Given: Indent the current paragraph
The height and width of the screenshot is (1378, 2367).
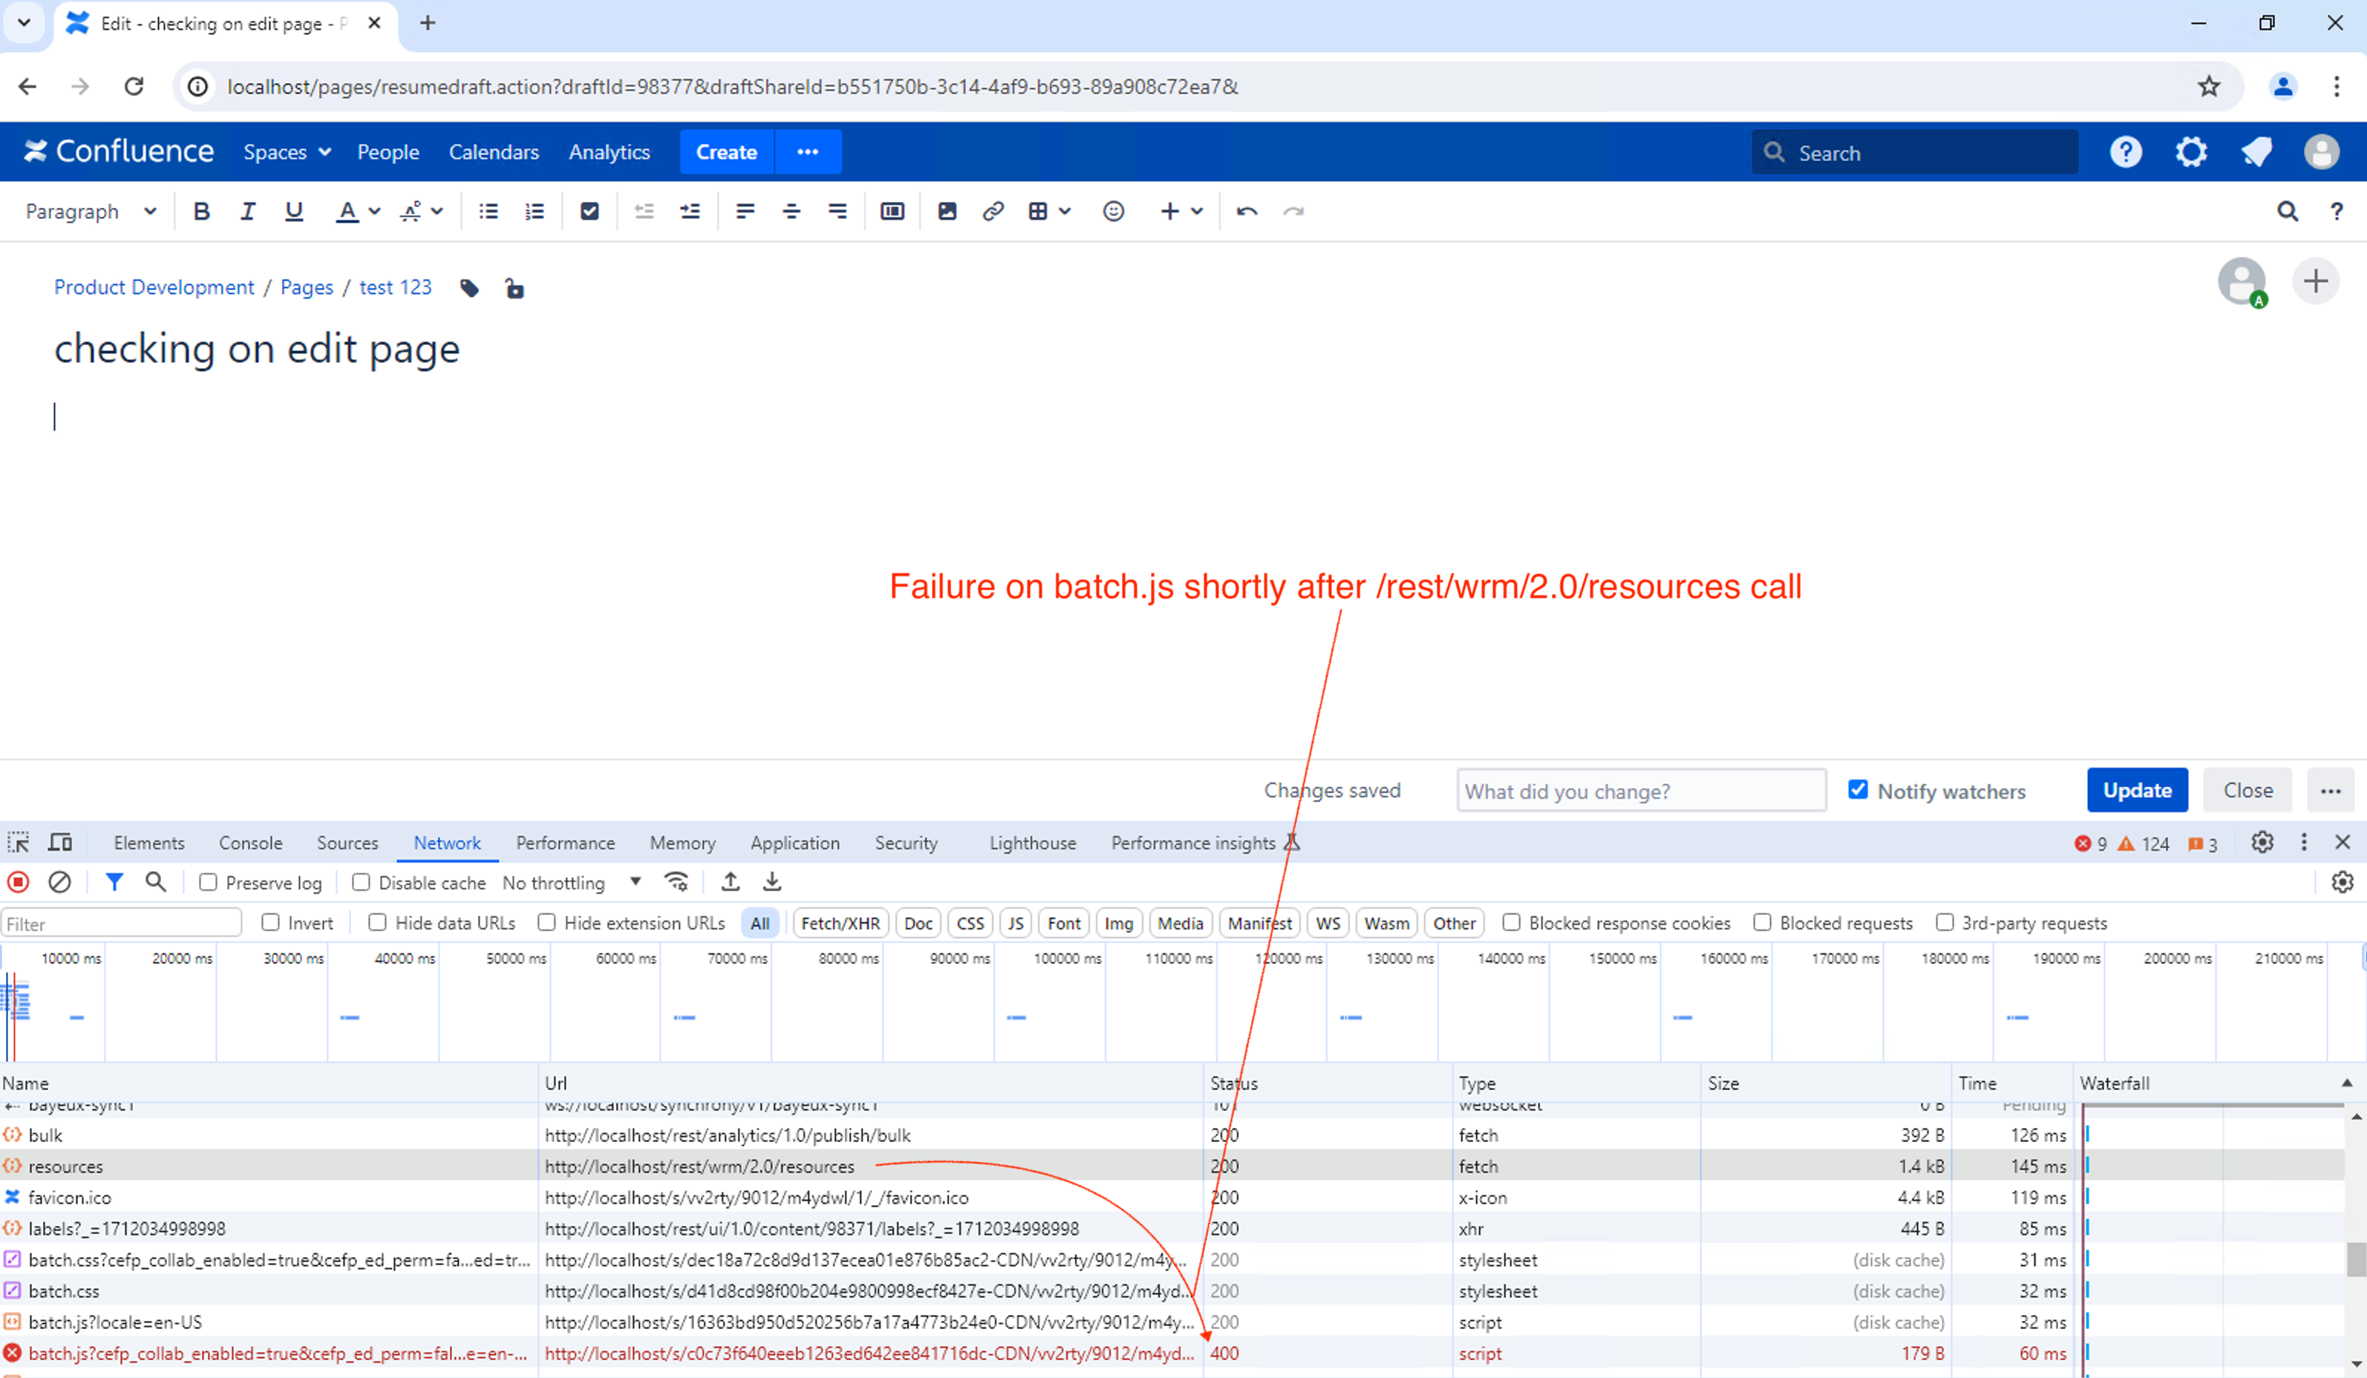Looking at the screenshot, I should [690, 212].
